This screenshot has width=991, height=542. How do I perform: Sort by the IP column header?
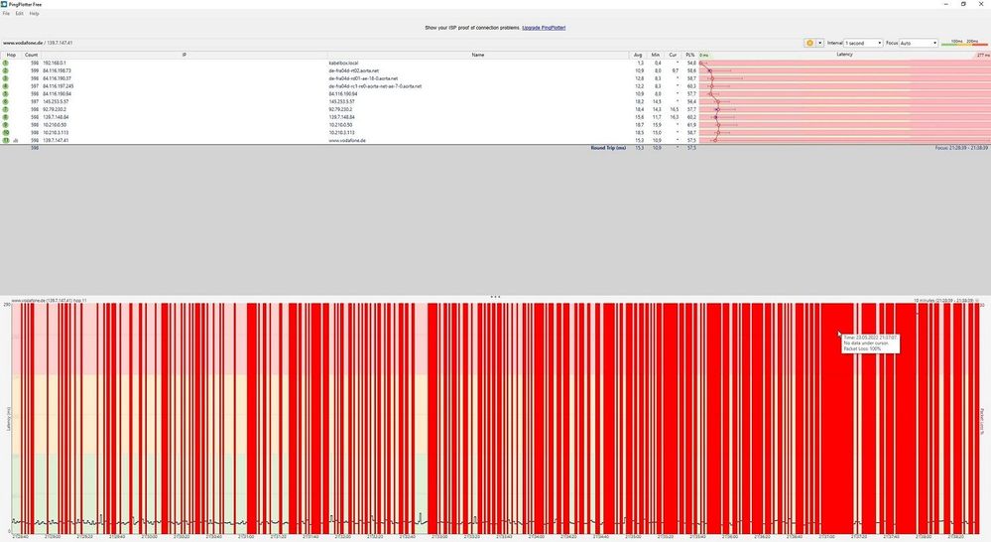point(184,55)
